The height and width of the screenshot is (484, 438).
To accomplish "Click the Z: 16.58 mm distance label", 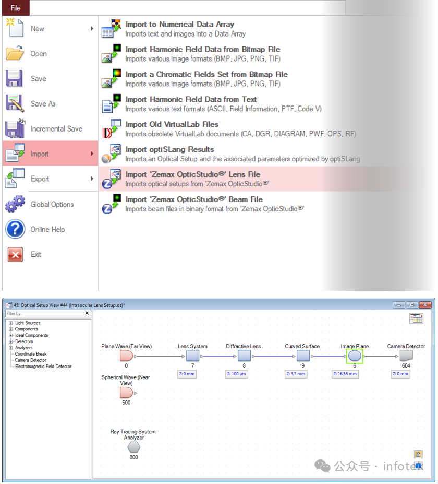I will point(345,374).
